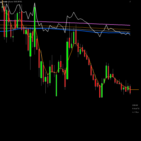
Task: Click the last red candle at chart's right end
Action: (130, 90)
